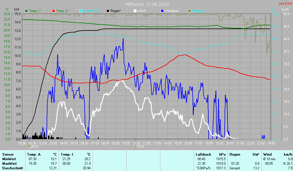This screenshot has width=293, height=171.
Task: Select the Temp. A. column header
Action: point(34,154)
